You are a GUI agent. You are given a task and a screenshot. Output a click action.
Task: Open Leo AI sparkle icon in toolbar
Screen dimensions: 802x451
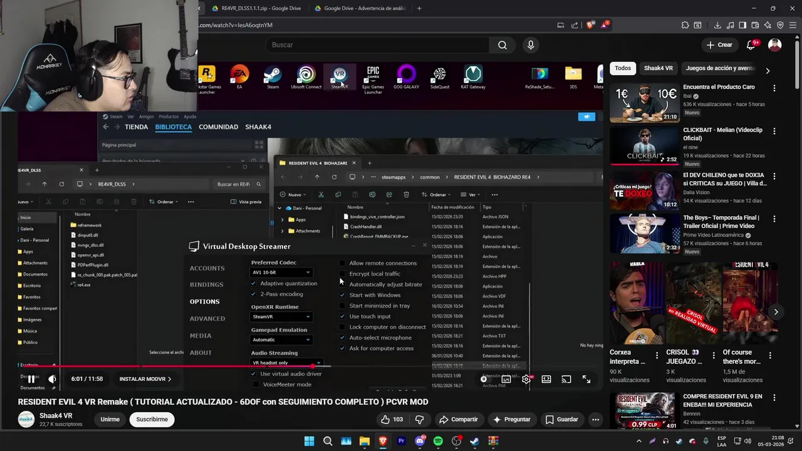point(768,25)
